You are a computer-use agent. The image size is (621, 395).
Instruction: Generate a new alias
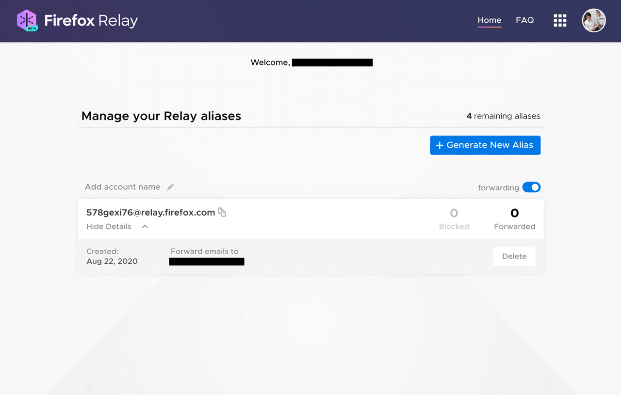(x=485, y=145)
